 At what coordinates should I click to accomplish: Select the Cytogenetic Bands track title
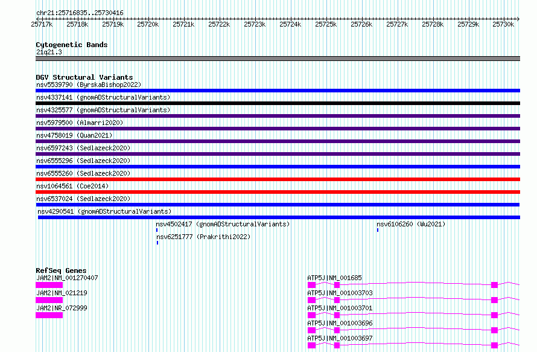pos(72,45)
